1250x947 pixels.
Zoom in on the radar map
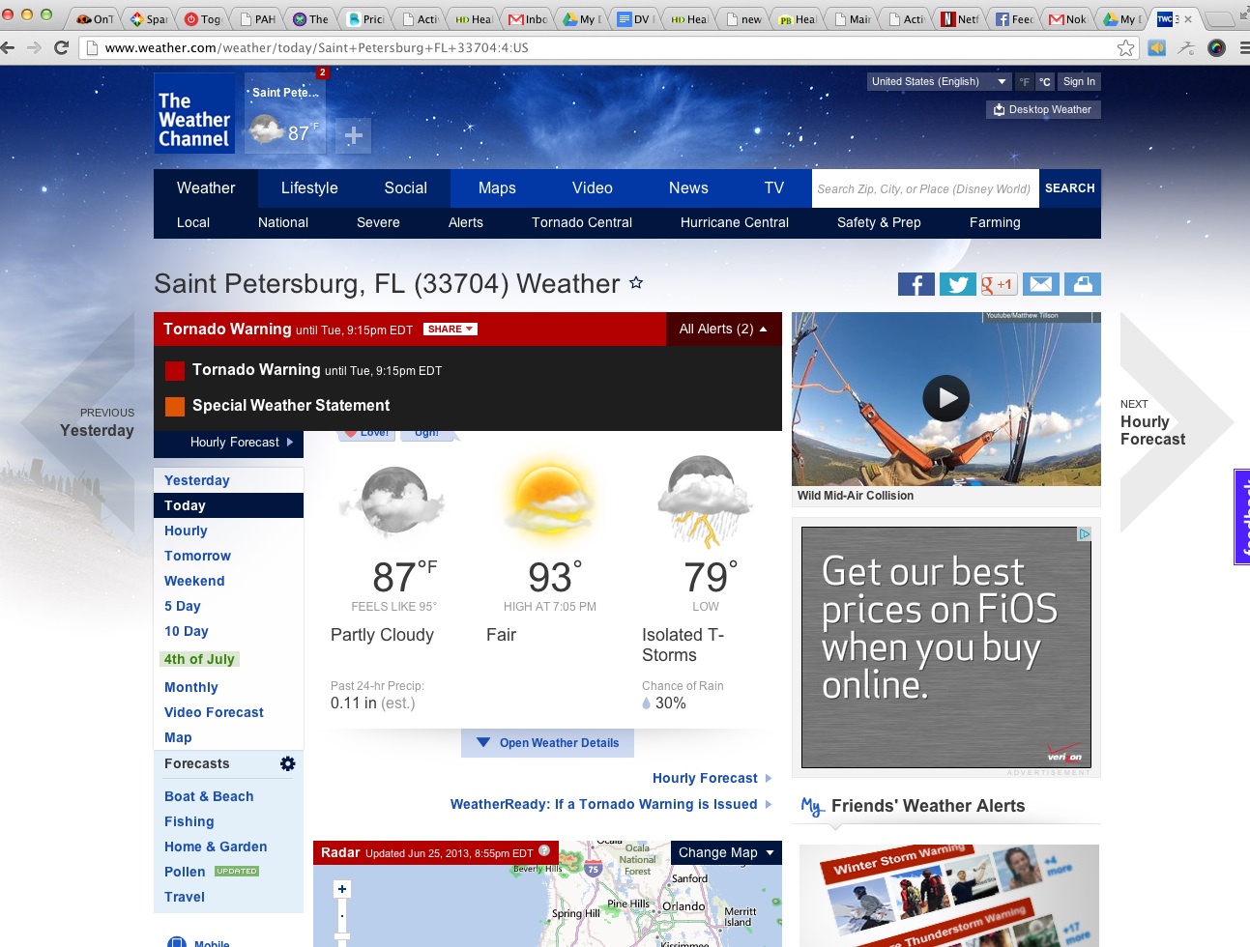click(x=342, y=889)
